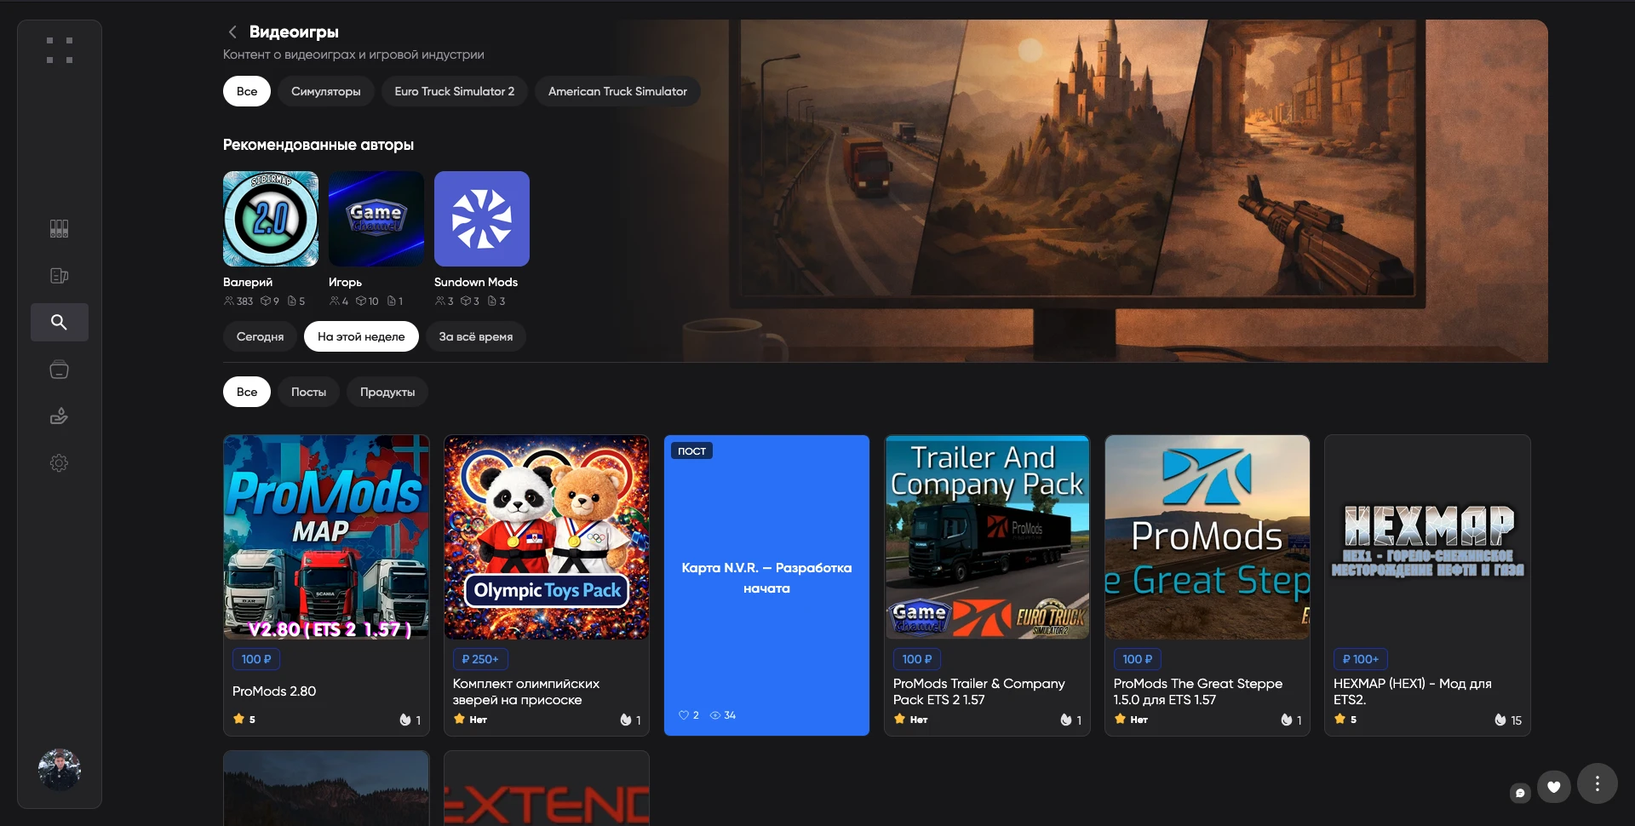Click the Валерий author name
This screenshot has width=1635, height=826.
[x=248, y=282]
